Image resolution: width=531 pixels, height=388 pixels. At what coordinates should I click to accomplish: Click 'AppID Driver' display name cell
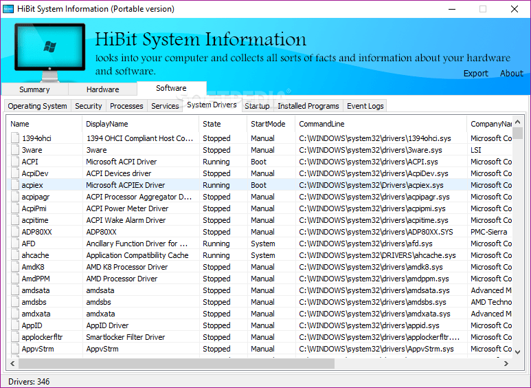[107, 325]
